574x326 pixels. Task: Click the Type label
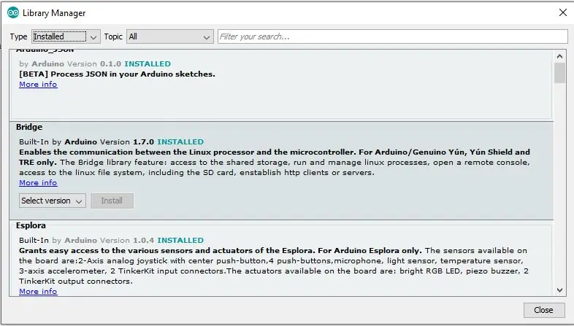point(19,36)
